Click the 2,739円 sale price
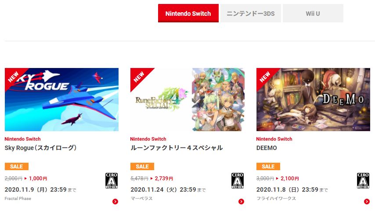 (x=164, y=179)
